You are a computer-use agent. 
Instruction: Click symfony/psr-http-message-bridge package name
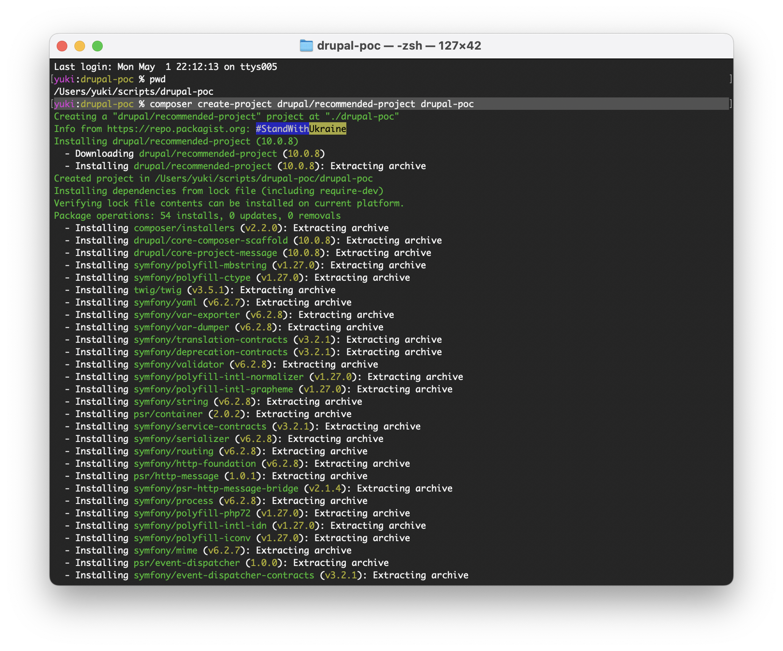pyautogui.click(x=216, y=488)
